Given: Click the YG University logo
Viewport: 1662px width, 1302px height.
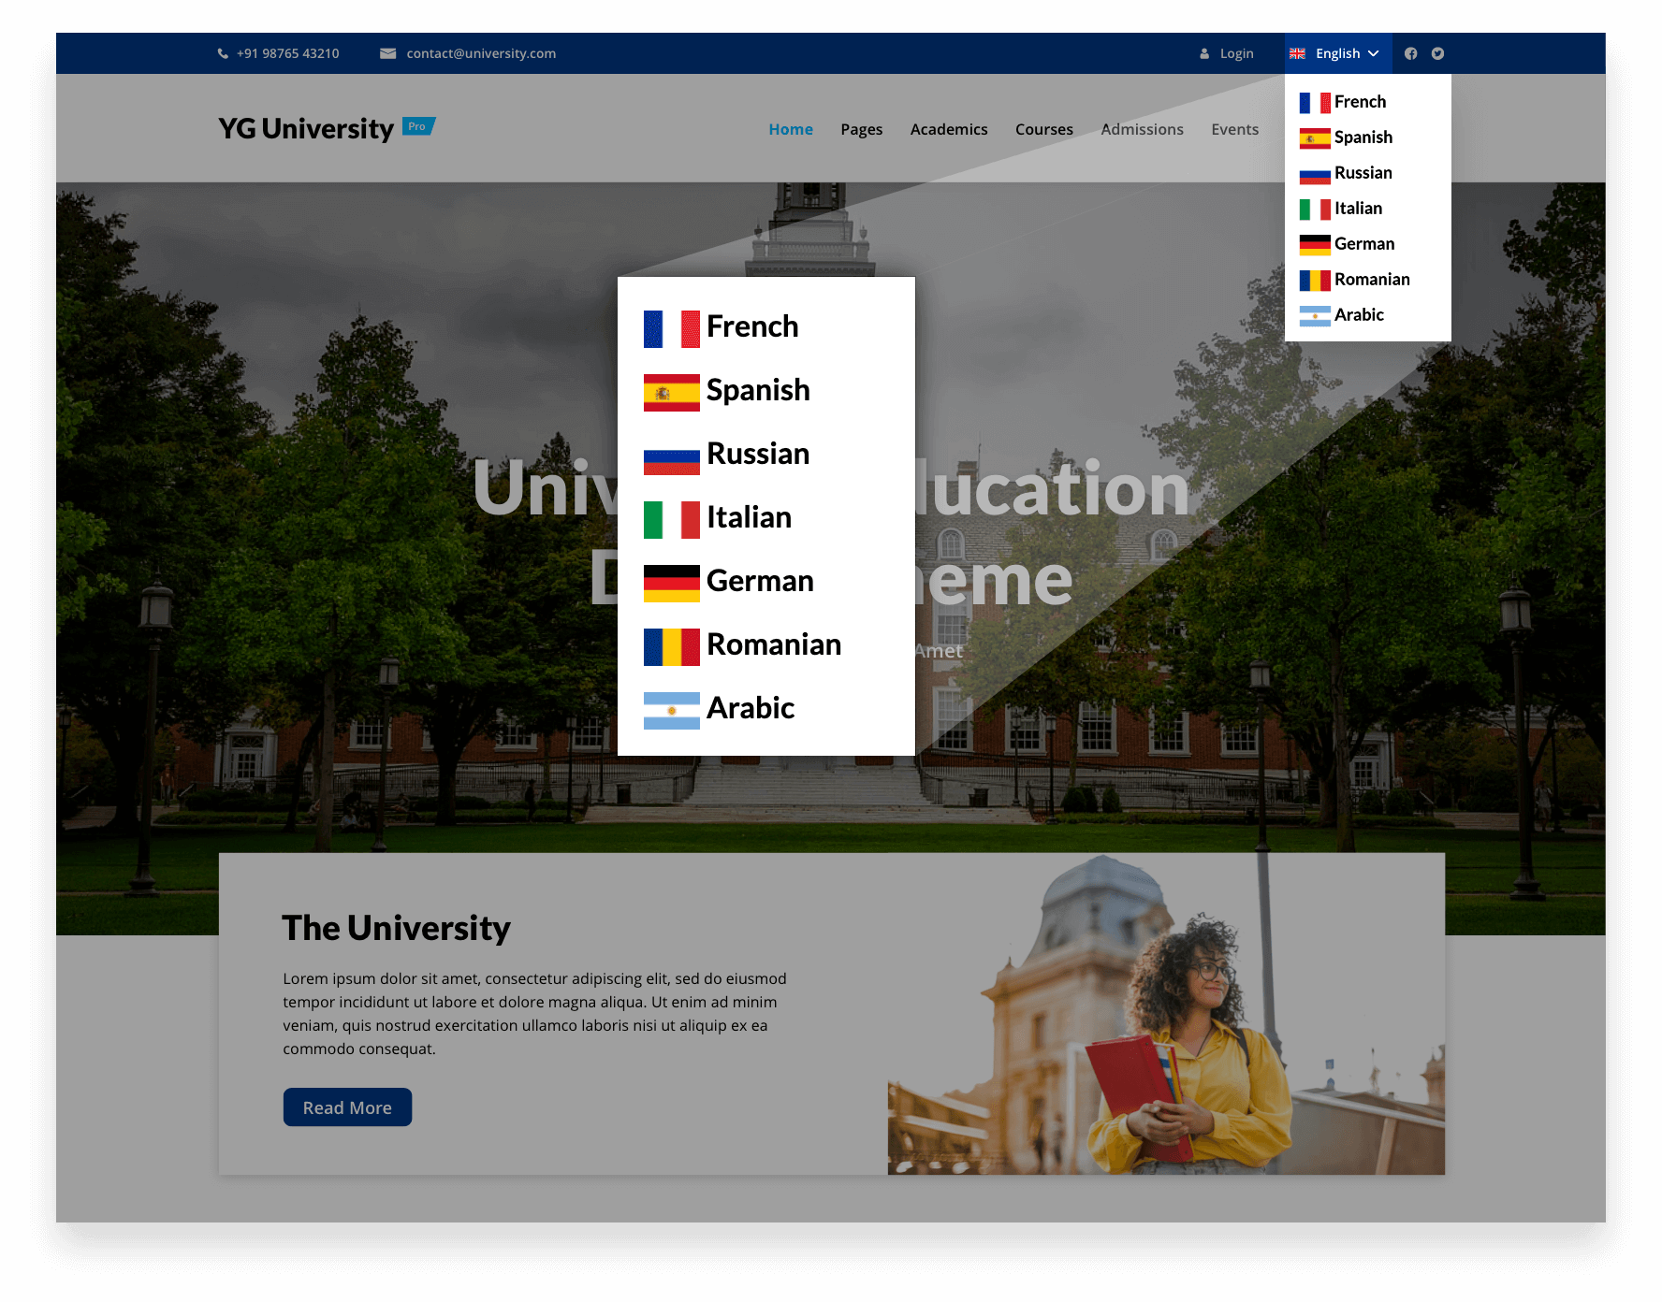Looking at the screenshot, I should pos(305,128).
